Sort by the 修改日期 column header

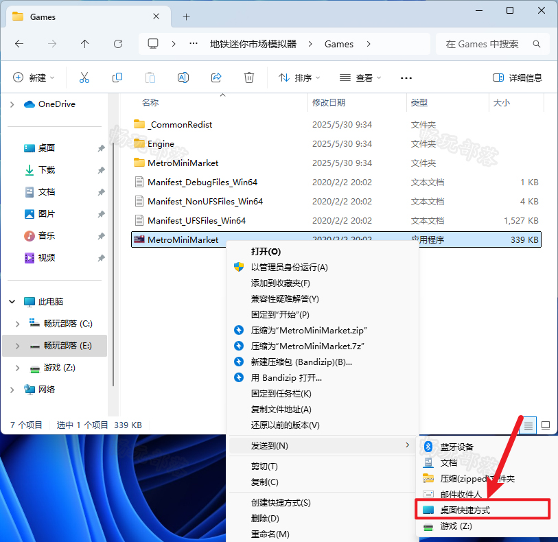point(329,103)
